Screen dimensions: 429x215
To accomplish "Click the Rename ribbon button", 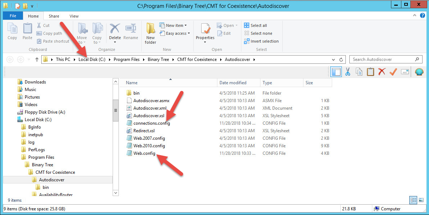I will pos(131,32).
